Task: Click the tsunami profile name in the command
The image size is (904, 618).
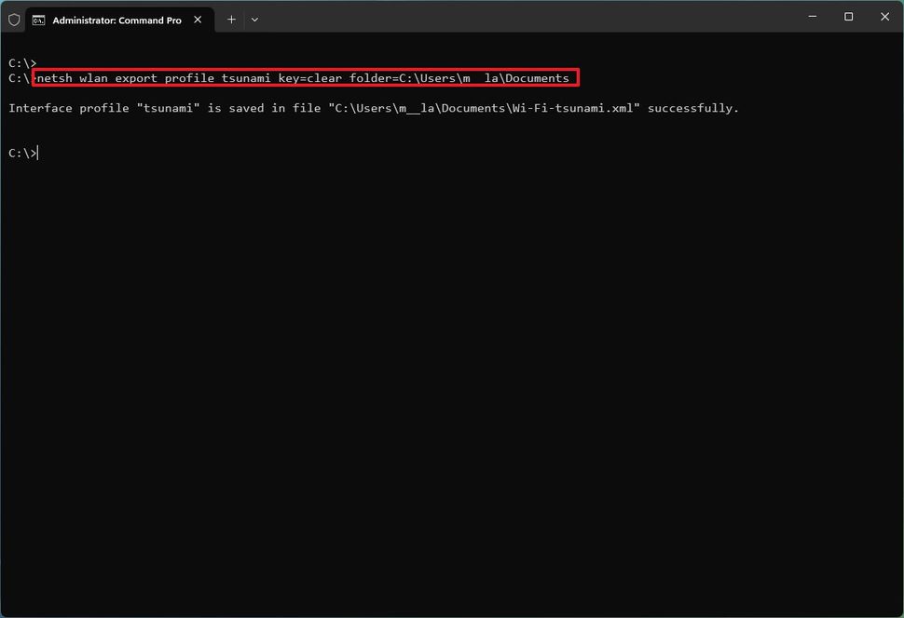Action: point(246,78)
